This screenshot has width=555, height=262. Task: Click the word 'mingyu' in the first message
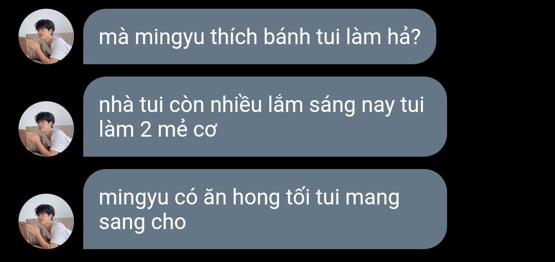pos(170,38)
